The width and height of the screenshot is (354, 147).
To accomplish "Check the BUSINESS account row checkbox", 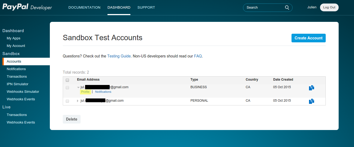I will click(x=67, y=88).
